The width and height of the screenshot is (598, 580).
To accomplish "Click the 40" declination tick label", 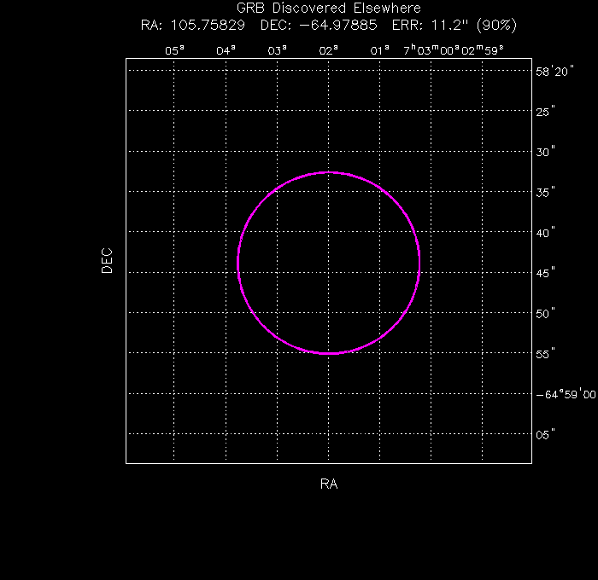I will [x=545, y=233].
